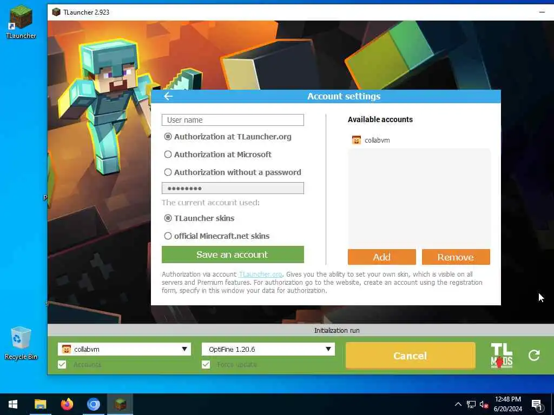Image resolution: width=554 pixels, height=415 pixels.
Task: Click muted volume tray icon
Action: point(484,404)
